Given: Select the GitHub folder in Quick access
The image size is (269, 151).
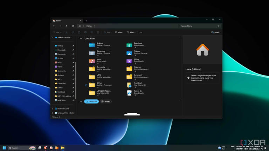Looking at the screenshot, I should (92, 85).
